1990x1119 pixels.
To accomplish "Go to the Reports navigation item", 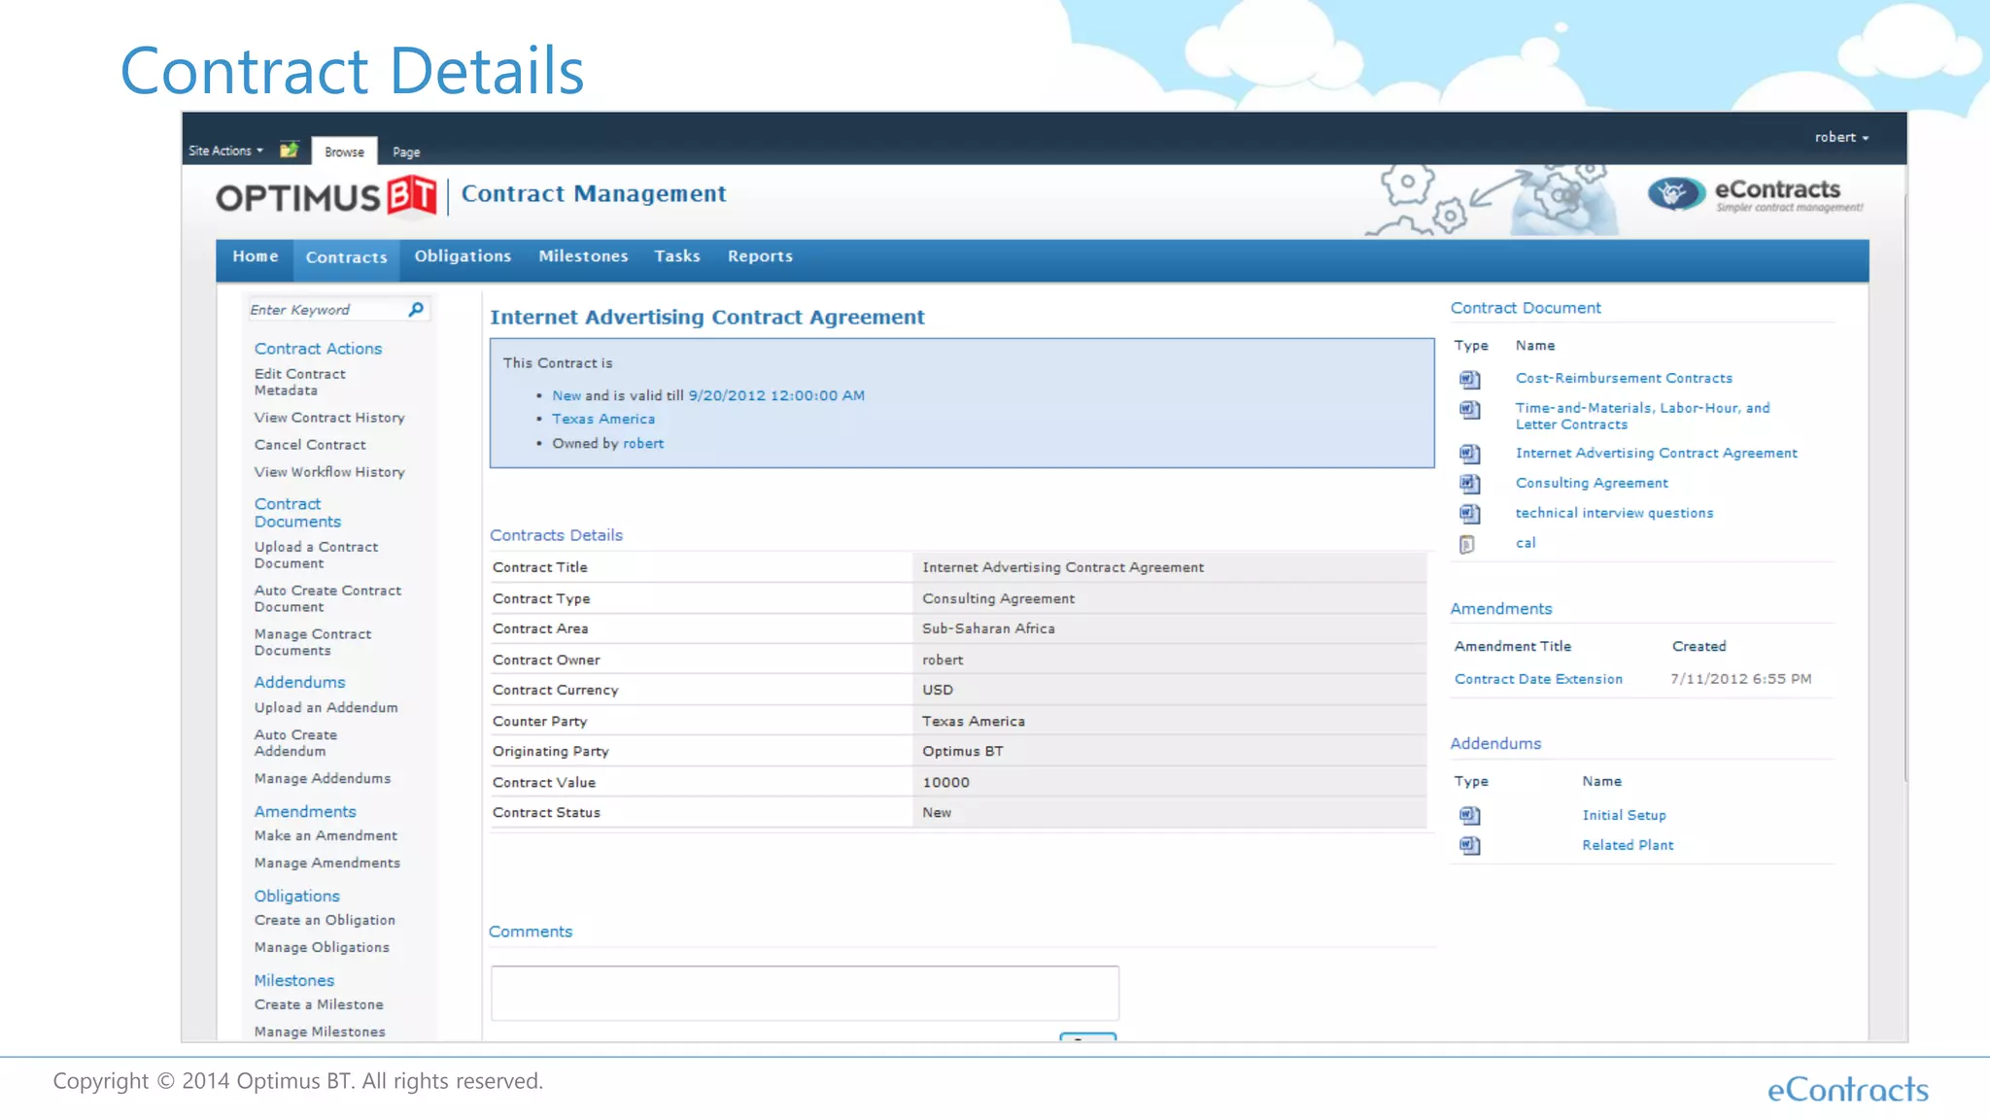I will coord(760,256).
